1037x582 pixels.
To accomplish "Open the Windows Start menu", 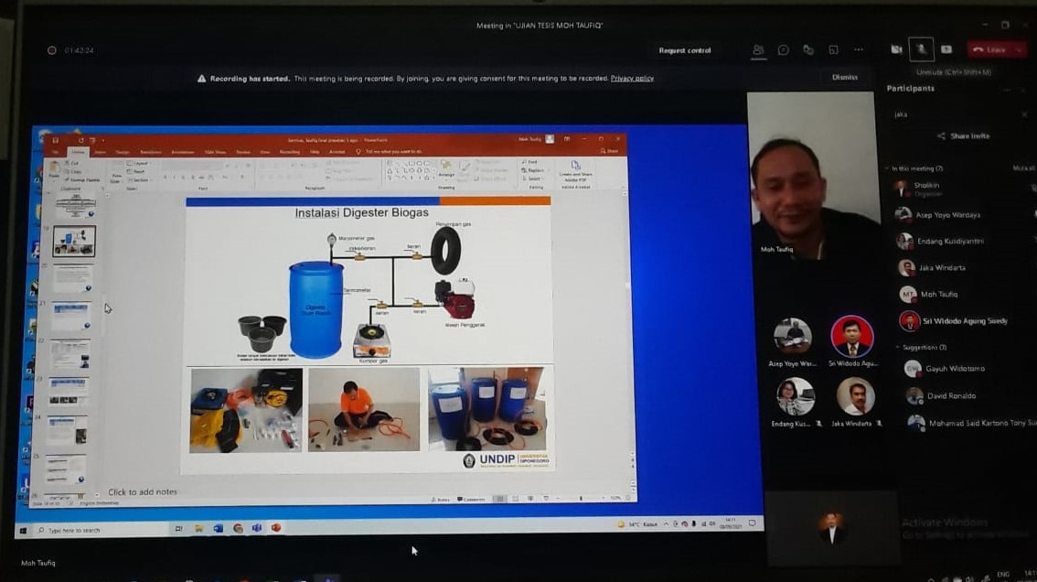I will (23, 531).
